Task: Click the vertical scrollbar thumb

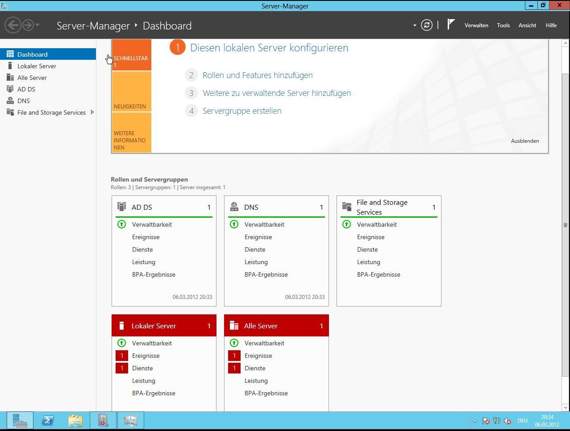Action: click(x=565, y=225)
